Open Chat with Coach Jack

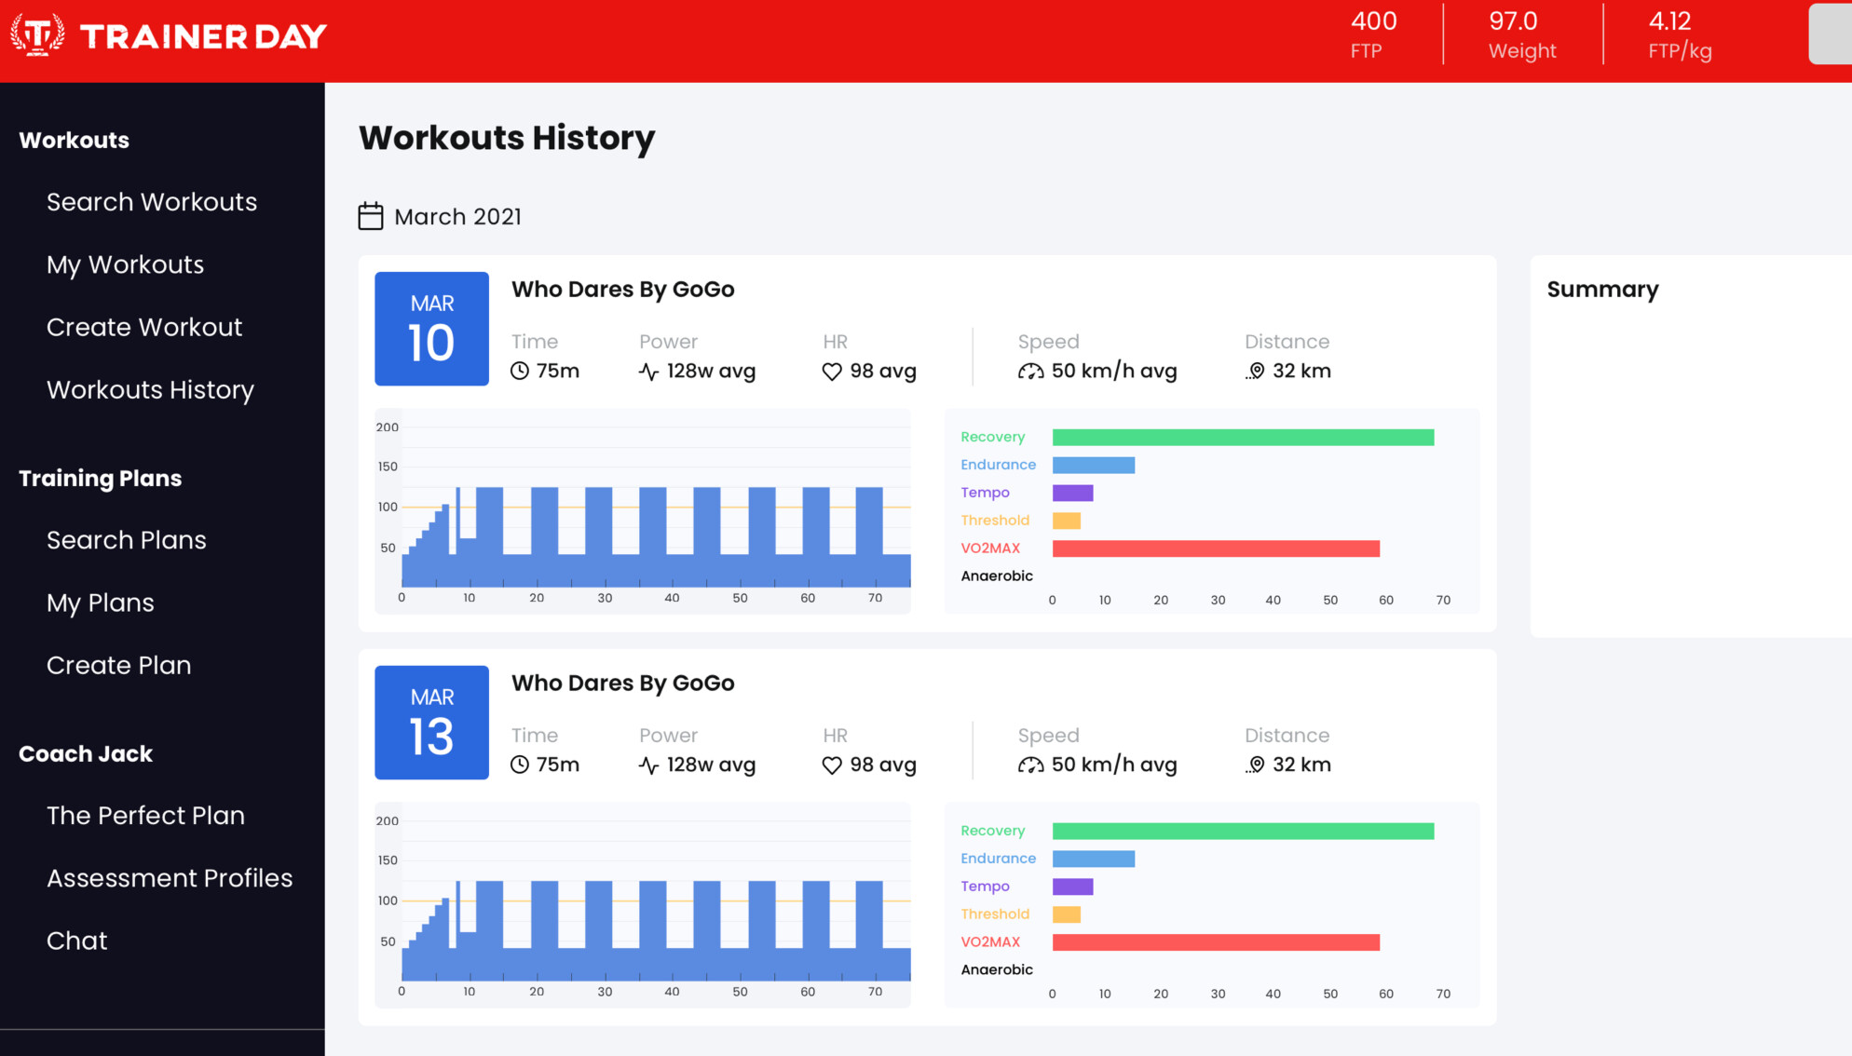tap(77, 941)
